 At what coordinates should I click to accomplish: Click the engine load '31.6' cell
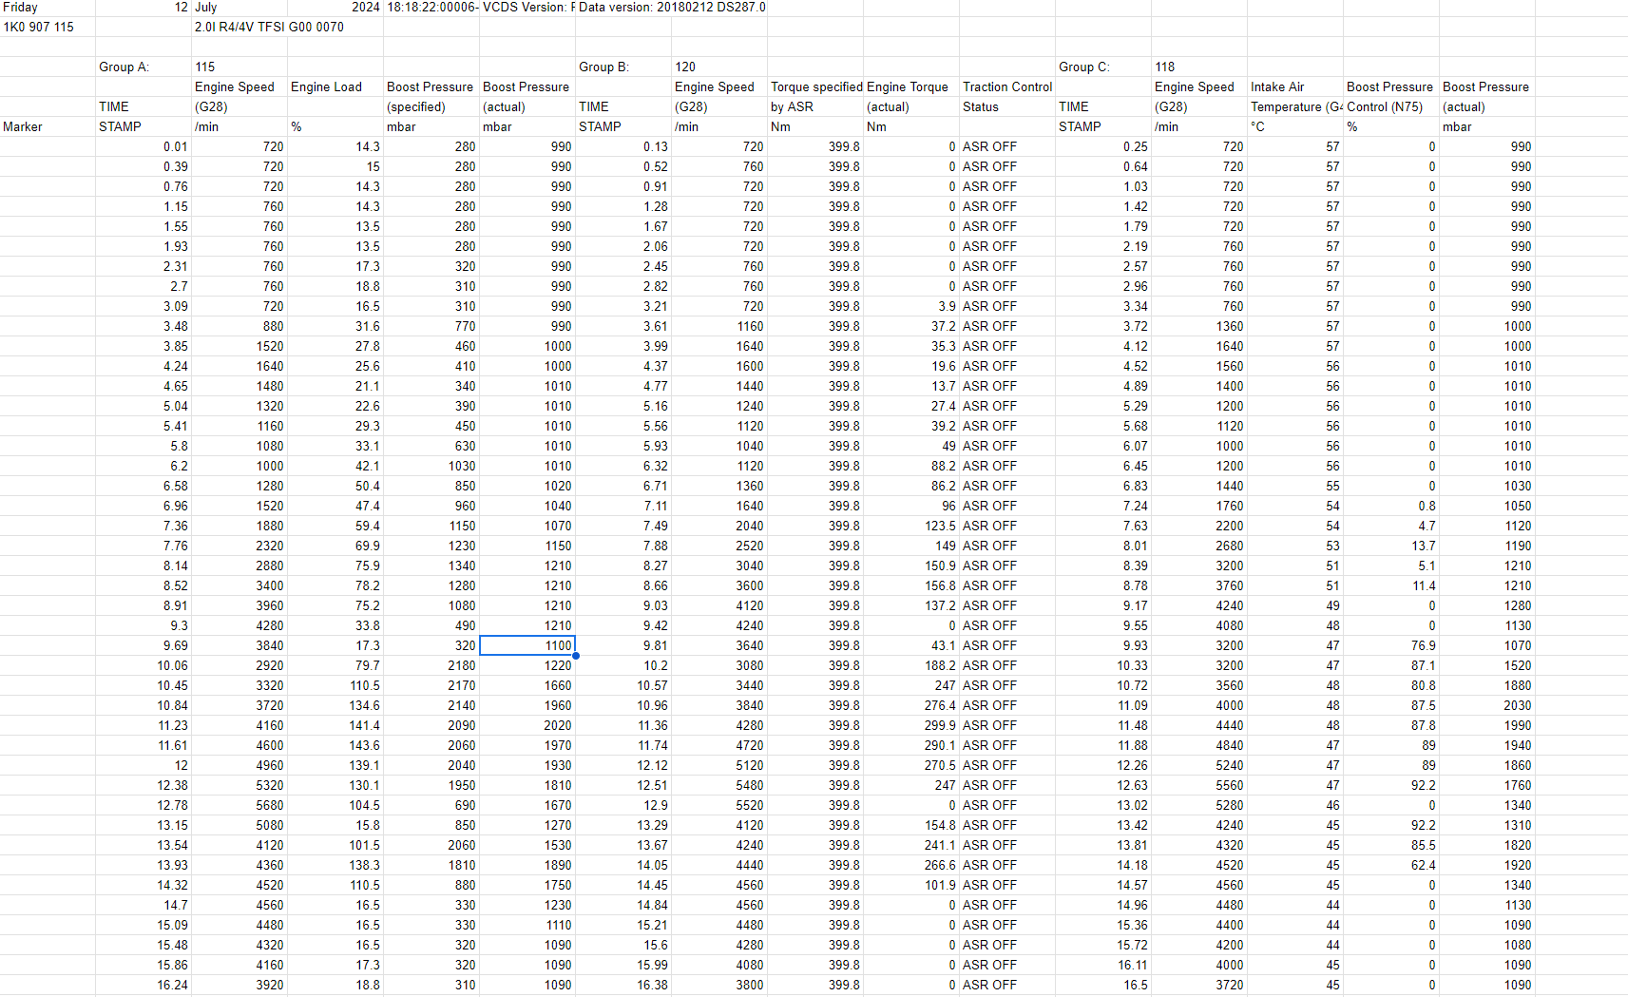[x=335, y=326]
